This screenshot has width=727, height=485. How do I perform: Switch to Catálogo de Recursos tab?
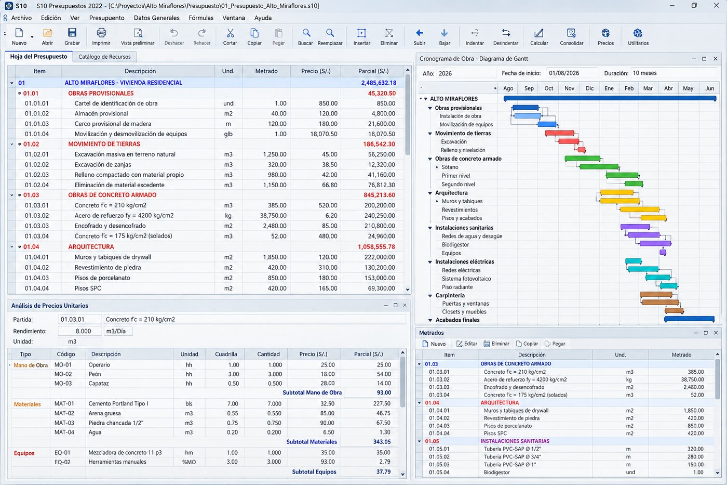[x=105, y=57]
